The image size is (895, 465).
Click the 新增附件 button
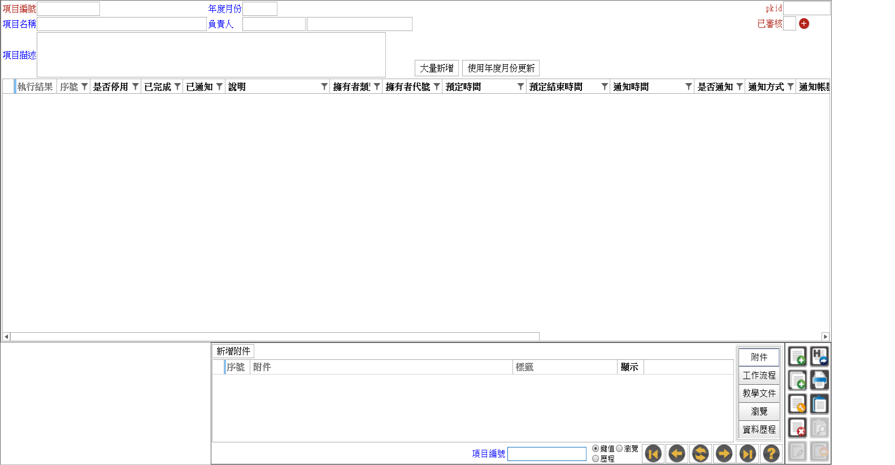coord(233,351)
